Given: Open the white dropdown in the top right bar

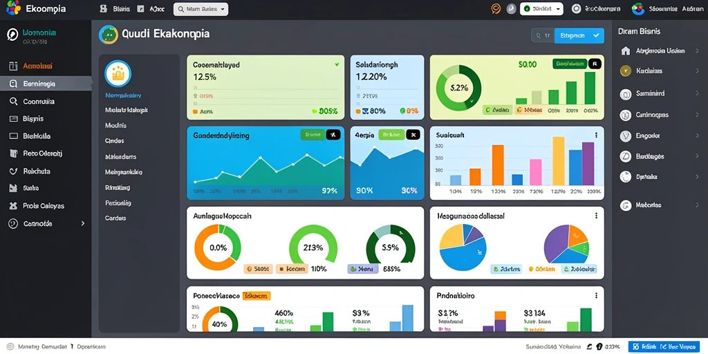Looking at the screenshot, I should 541,8.
